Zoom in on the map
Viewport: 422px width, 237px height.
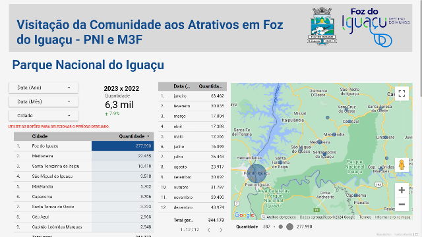pos(402,190)
